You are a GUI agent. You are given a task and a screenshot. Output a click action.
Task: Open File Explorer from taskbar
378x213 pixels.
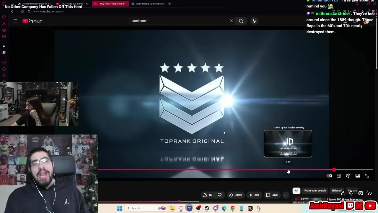[x=172, y=208]
